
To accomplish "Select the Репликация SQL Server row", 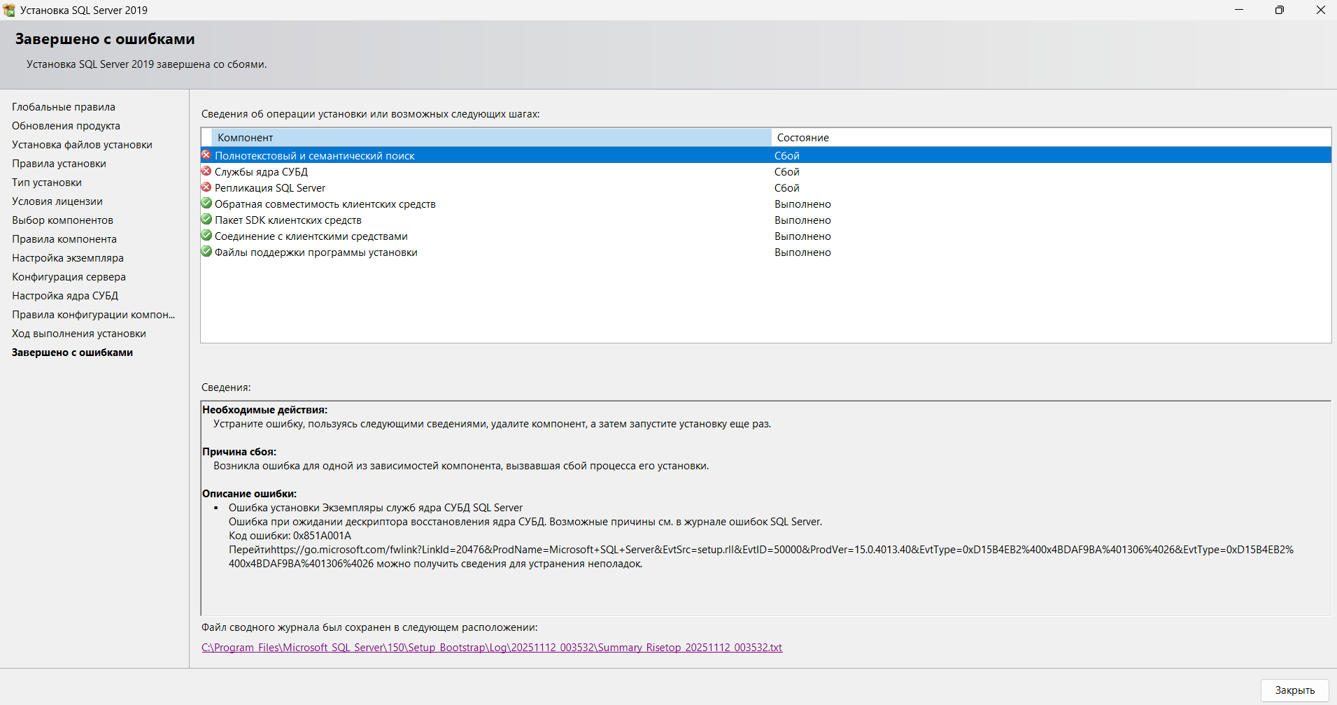I will click(766, 188).
